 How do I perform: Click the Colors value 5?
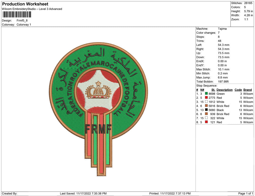point(245,7)
